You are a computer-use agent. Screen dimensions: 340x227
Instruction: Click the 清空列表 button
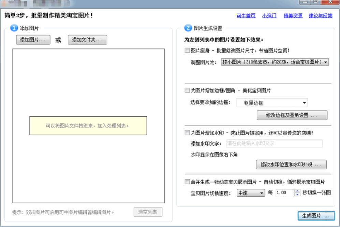(x=148, y=212)
